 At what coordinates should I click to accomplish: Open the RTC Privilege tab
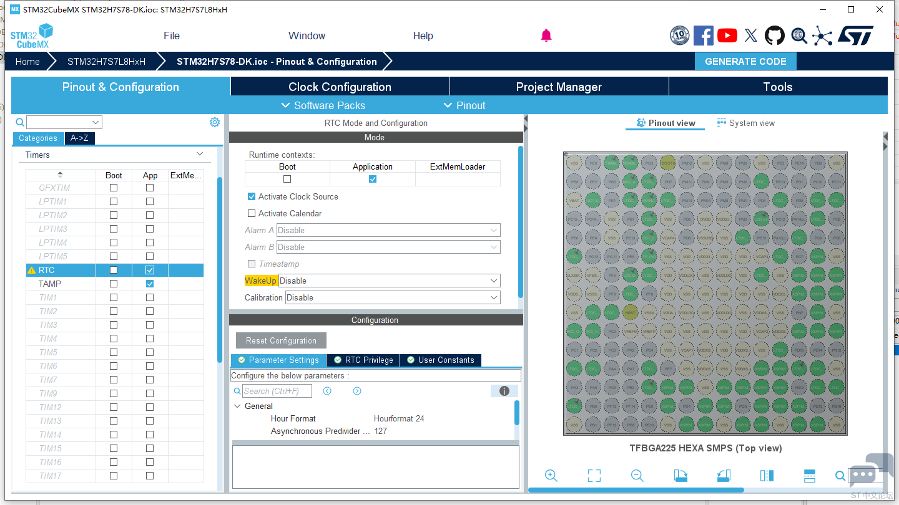(x=363, y=360)
